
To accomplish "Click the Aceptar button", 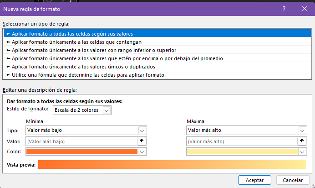I will click(x=254, y=180).
